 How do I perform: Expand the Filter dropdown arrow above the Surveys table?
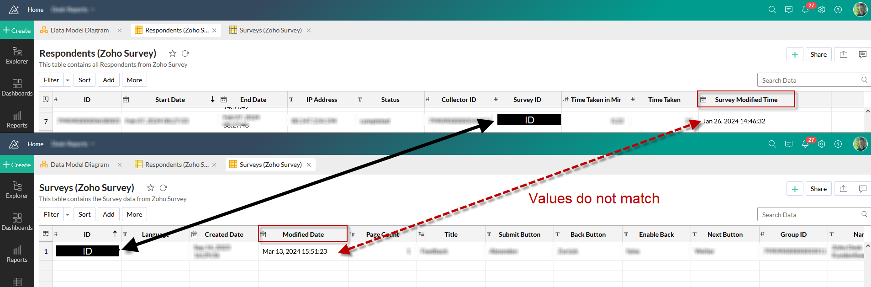[x=67, y=214]
